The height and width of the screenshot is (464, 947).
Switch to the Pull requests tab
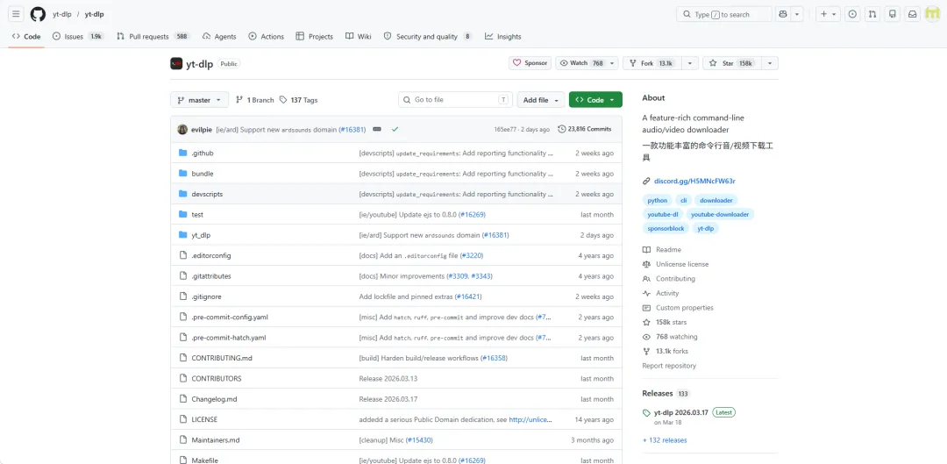(x=153, y=36)
